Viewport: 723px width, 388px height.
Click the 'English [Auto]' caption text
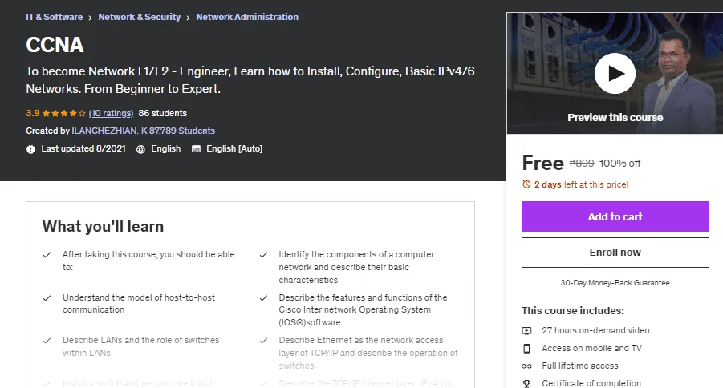(234, 148)
